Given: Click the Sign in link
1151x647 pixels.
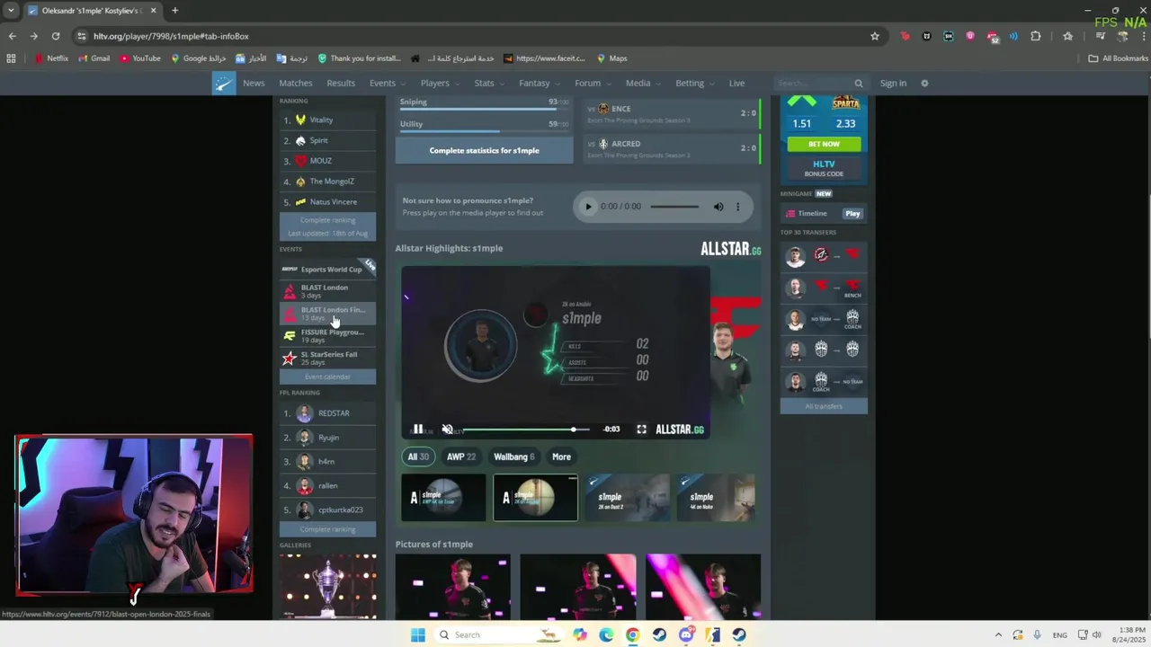Looking at the screenshot, I should [893, 84].
